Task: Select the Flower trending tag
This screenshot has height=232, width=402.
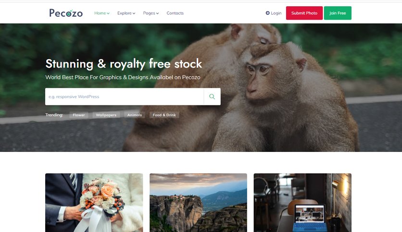Action: pos(79,115)
